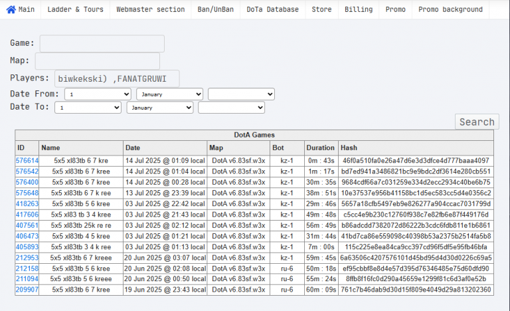Open the Billing menu item
Image resolution: width=510 pixels, height=311 pixels.
359,9
